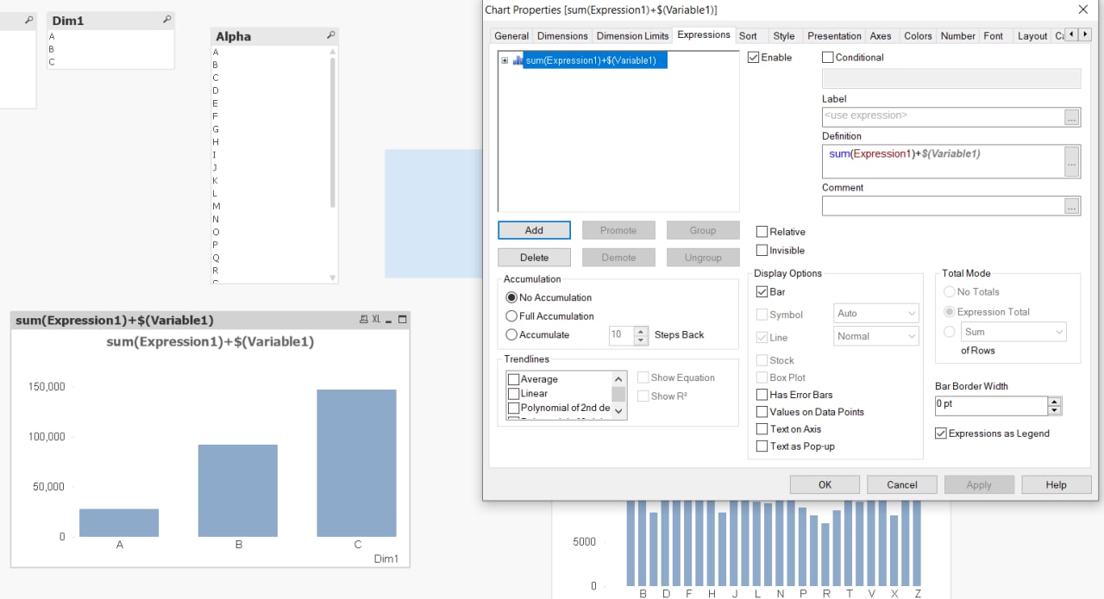Open the search icon of Dim1 list box
Viewport: 1104px width, 599px height.
click(x=166, y=19)
